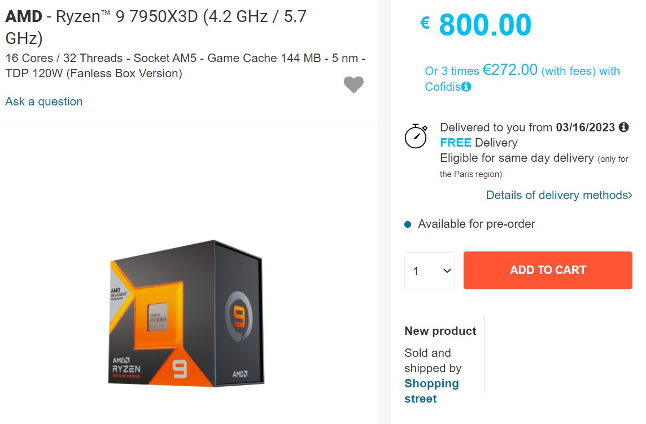Click the New product label

pyautogui.click(x=440, y=331)
